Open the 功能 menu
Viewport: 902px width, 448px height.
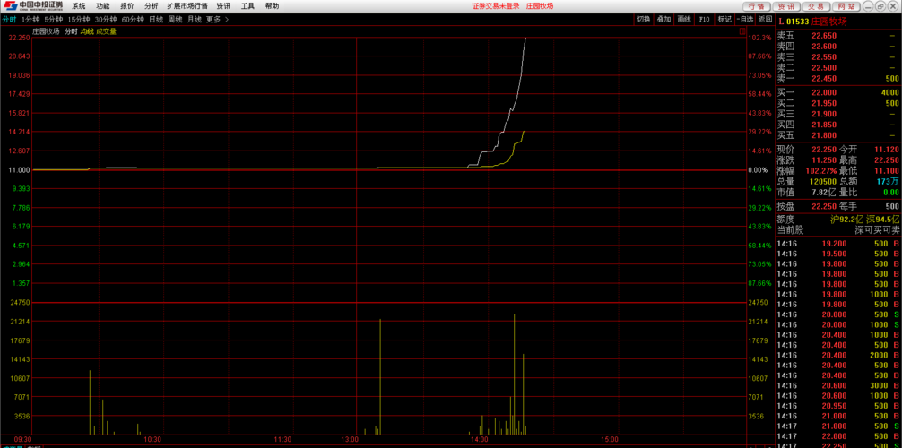click(x=102, y=6)
